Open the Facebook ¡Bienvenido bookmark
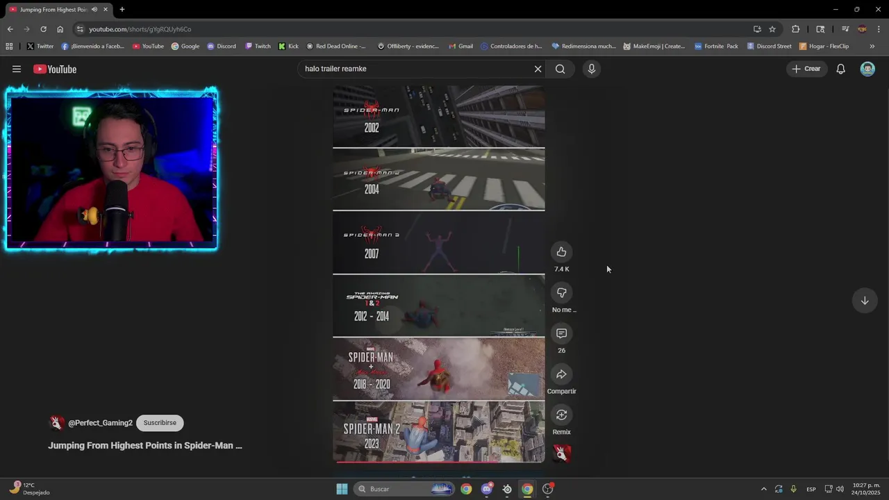Image resolution: width=889 pixels, height=500 pixels. 93,47
